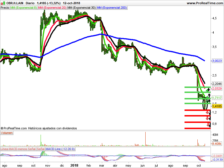Viewport: 224px width, 168px height.
Task: Click the yellow 1,4185 current price tag
Action: click(217, 106)
